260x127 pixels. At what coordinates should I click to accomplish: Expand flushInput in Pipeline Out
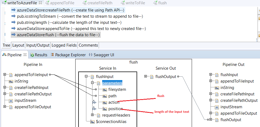tap(211, 75)
